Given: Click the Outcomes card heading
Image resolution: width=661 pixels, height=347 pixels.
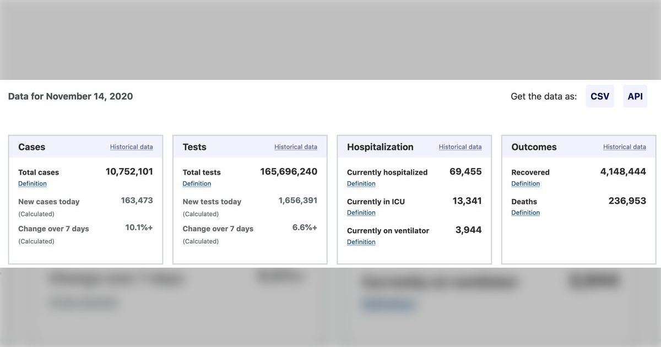Looking at the screenshot, I should point(534,147).
